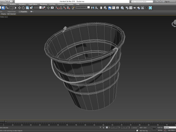Open Rendered Frame Window
This screenshot has width=176, height=132.
tap(131, 8)
